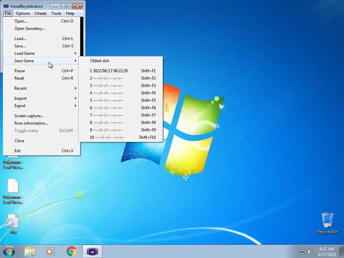Open the Windows Start menu orb

(x=9, y=251)
